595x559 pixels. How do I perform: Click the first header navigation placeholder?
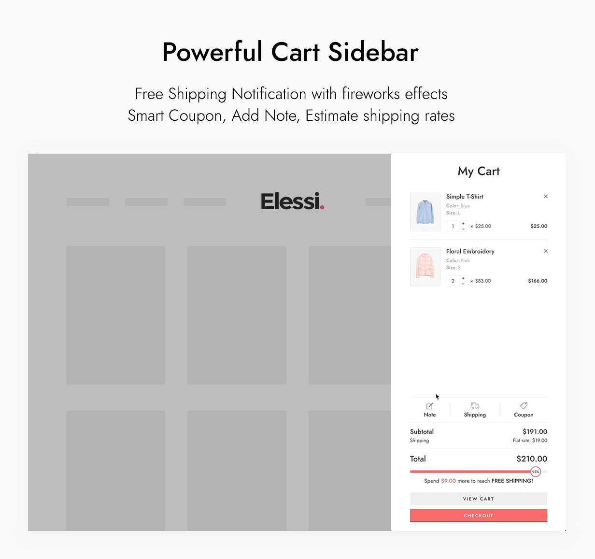88,201
